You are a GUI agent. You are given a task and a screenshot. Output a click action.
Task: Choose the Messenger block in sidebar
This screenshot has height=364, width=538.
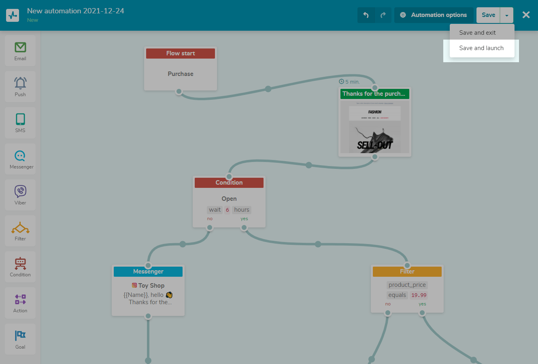(x=20, y=159)
